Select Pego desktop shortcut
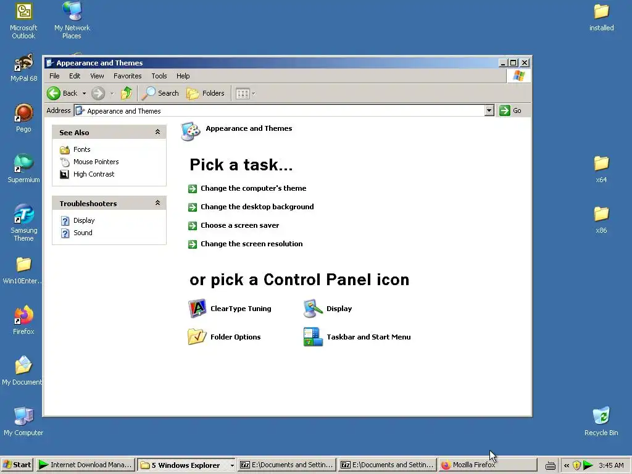 click(24, 118)
